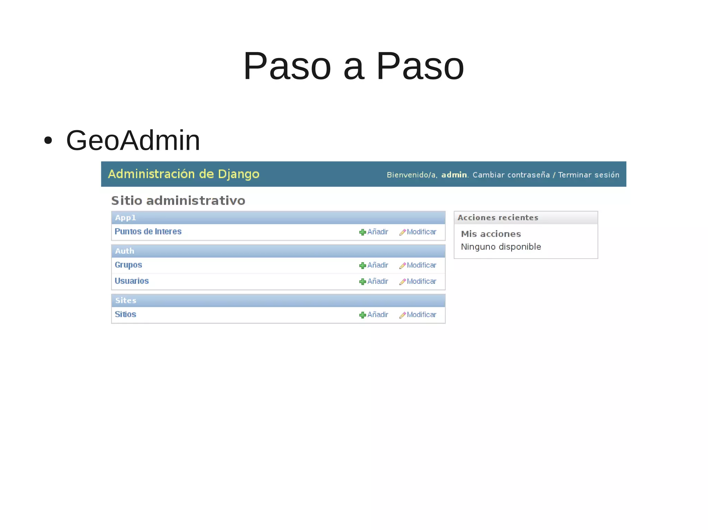Click pencil icon in Usuarios row

click(402, 282)
